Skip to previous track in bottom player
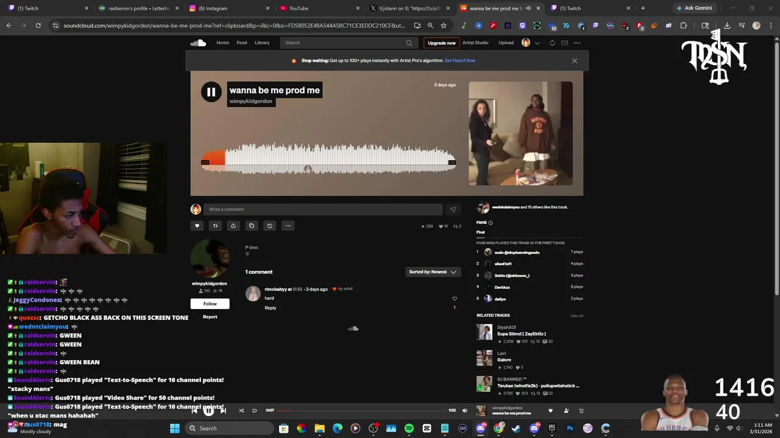The image size is (780, 438). 194,411
